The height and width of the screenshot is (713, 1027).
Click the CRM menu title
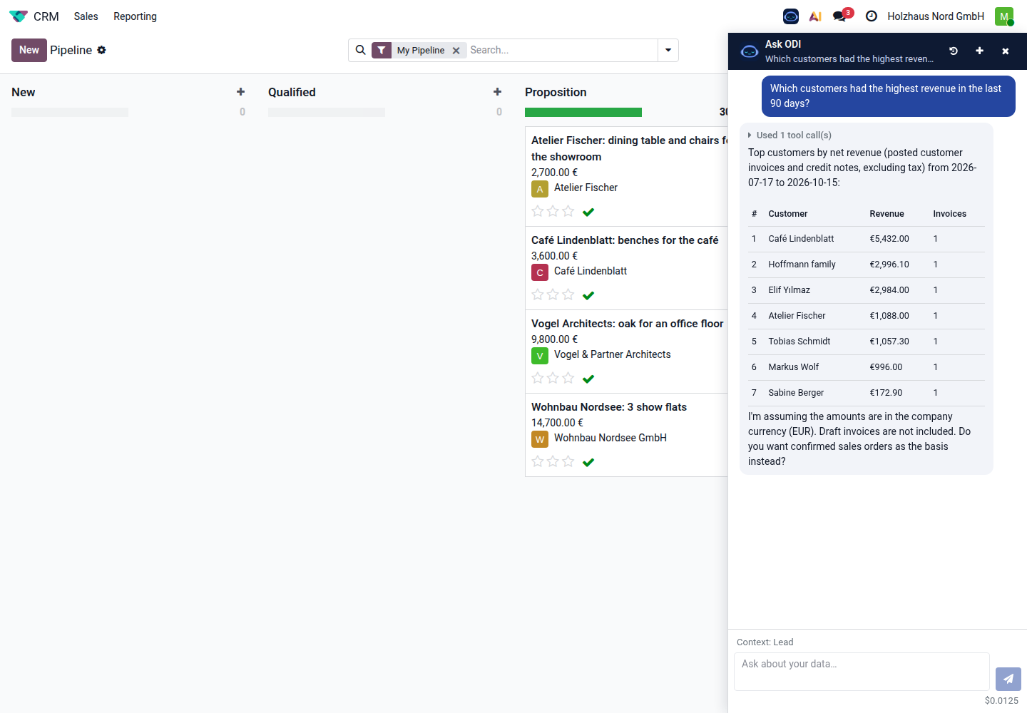46,16
